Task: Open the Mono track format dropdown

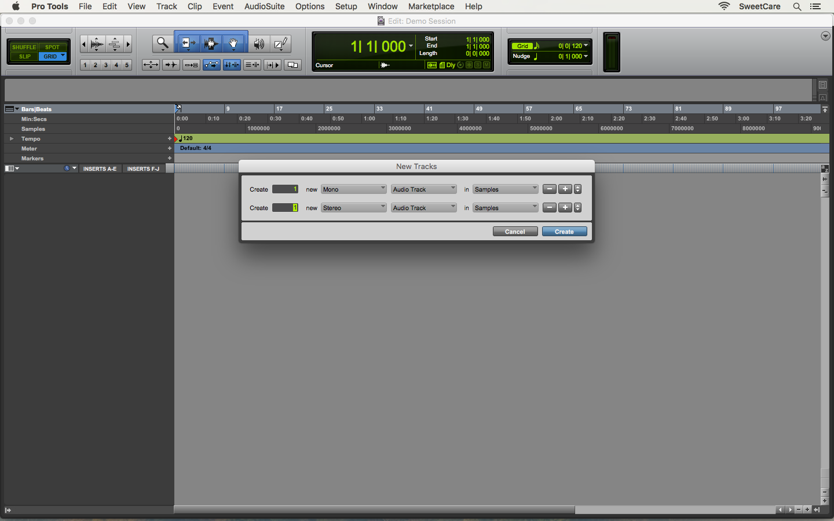Action: tap(353, 189)
